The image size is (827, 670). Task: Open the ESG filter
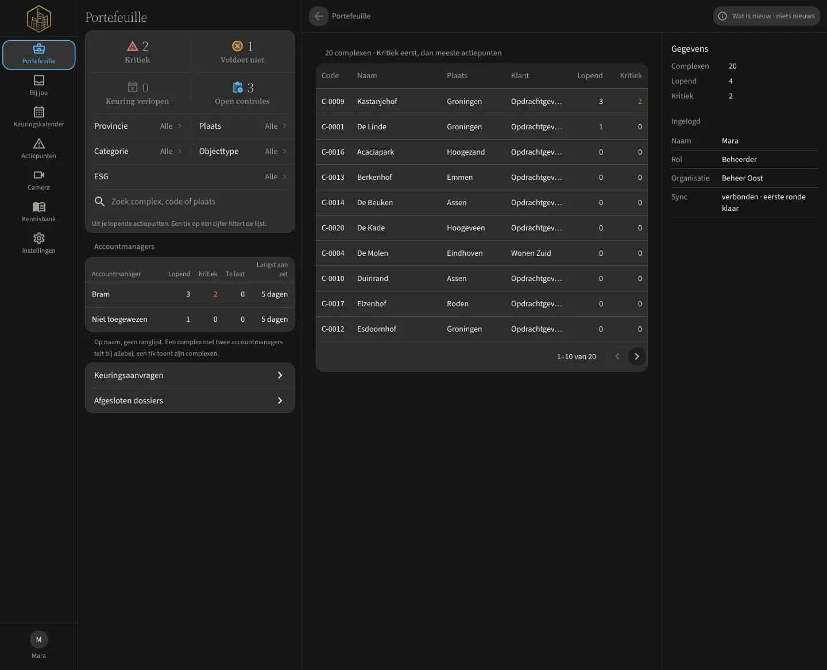[190, 176]
